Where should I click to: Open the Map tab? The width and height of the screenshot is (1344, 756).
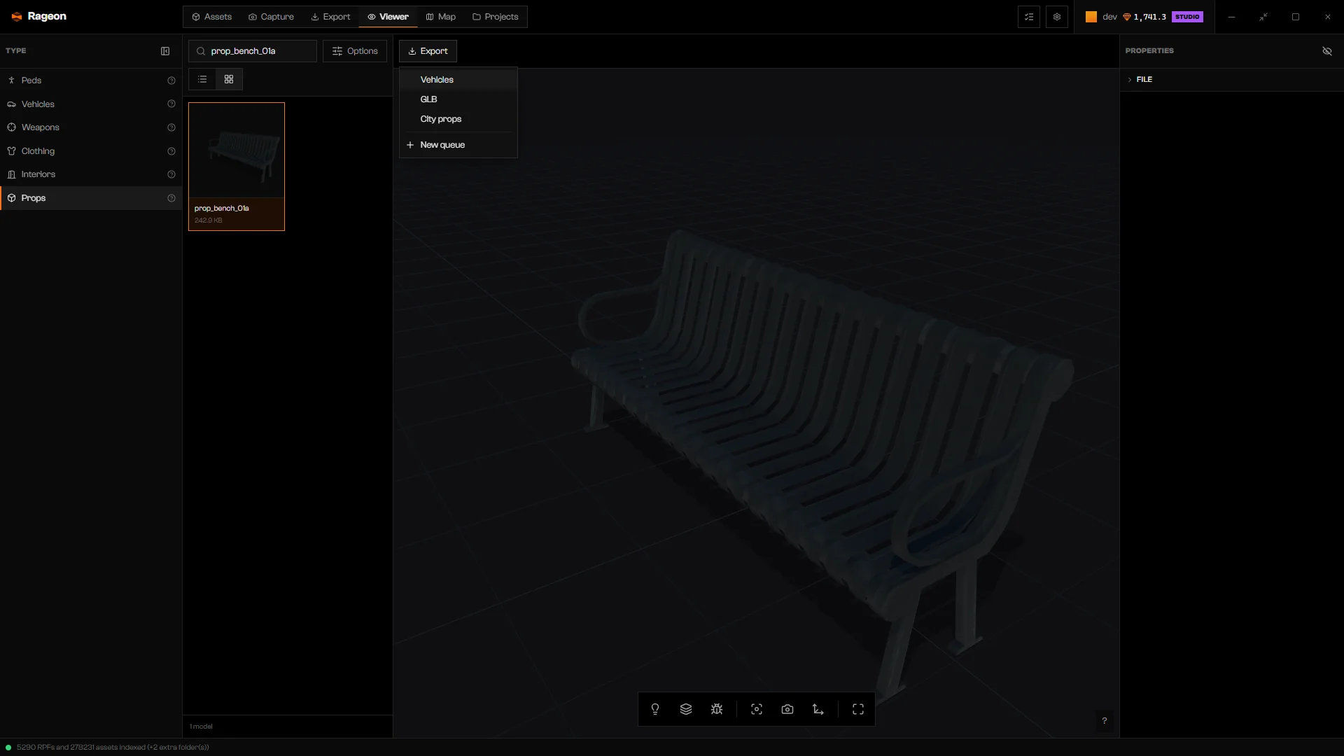[441, 17]
